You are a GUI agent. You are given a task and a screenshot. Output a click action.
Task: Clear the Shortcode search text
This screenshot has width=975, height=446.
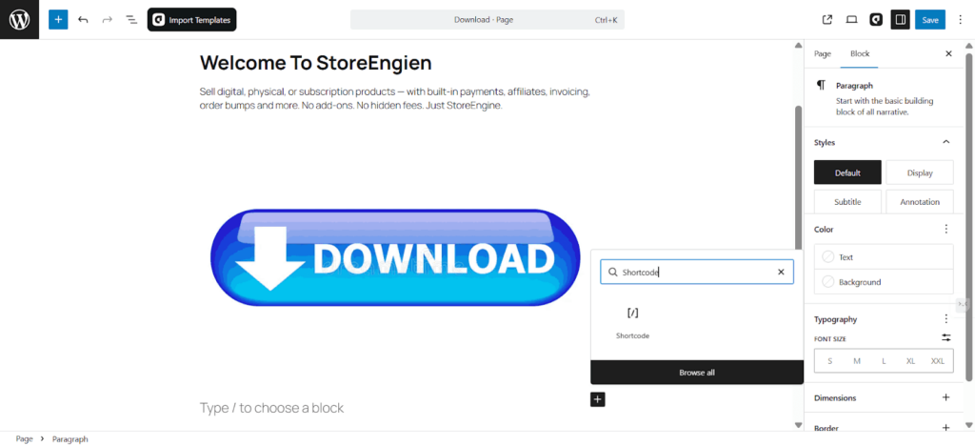click(x=781, y=272)
